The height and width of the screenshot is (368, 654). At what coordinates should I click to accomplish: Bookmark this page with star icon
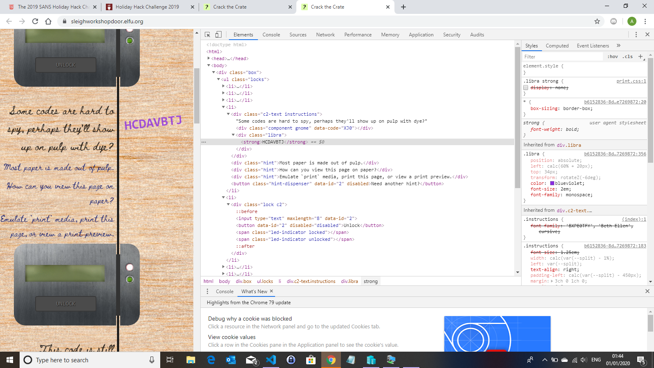click(x=597, y=21)
